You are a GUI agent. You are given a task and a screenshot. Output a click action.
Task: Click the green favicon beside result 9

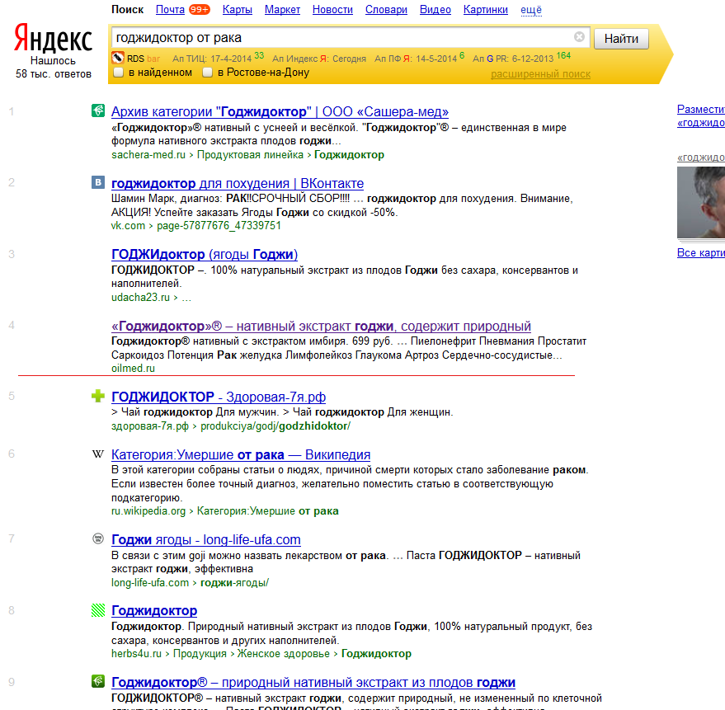click(98, 681)
